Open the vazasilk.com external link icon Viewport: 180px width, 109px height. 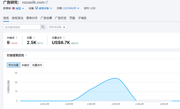(47, 2)
